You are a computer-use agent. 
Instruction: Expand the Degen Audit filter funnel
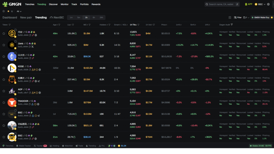pos(232,24)
